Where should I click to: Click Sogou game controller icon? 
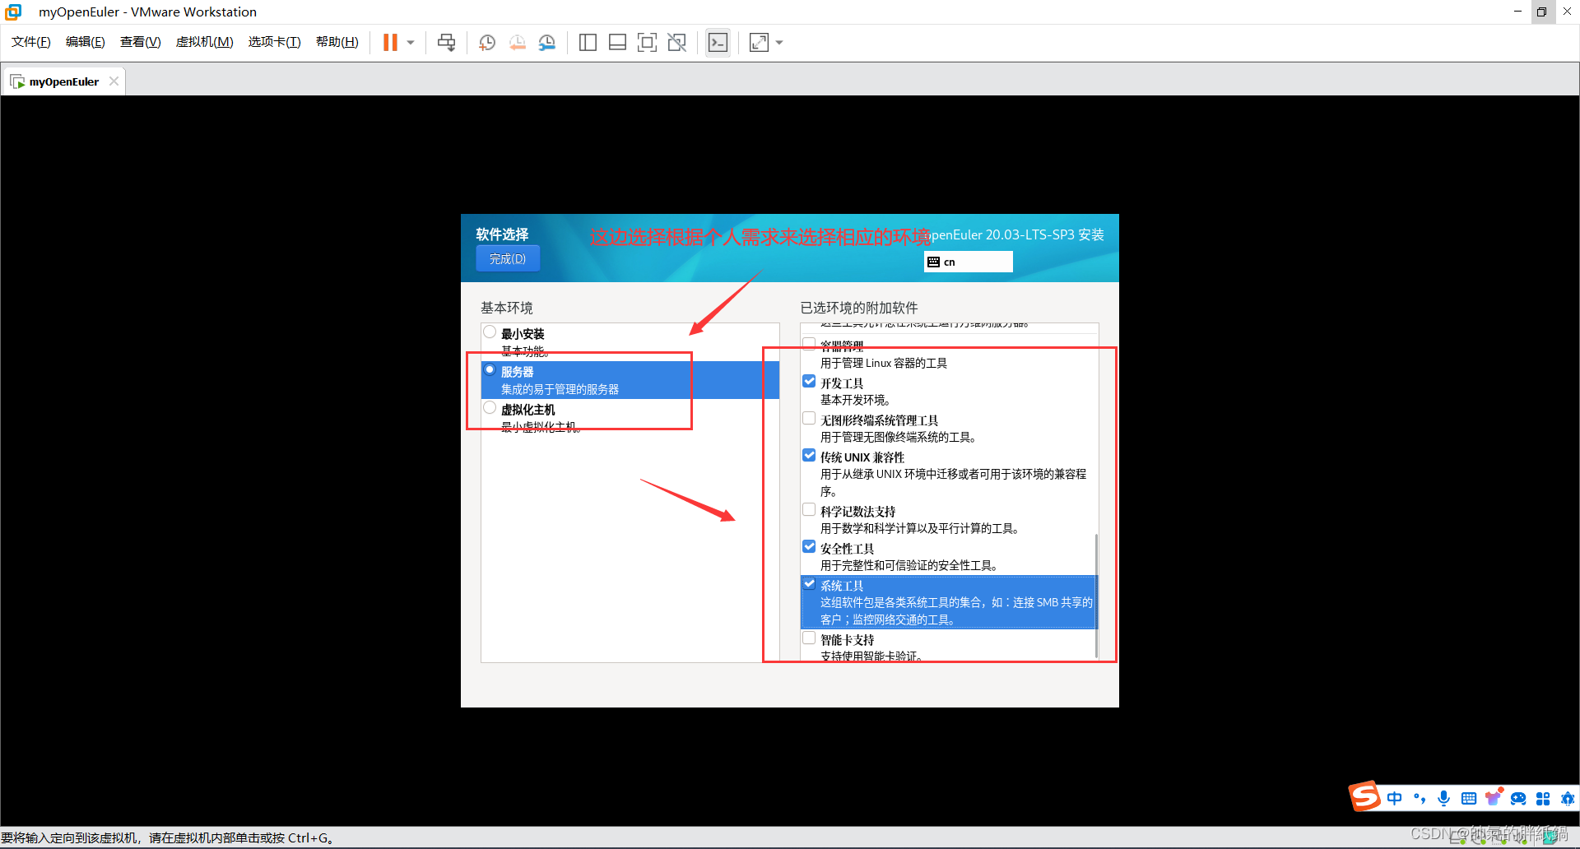[x=1518, y=798]
